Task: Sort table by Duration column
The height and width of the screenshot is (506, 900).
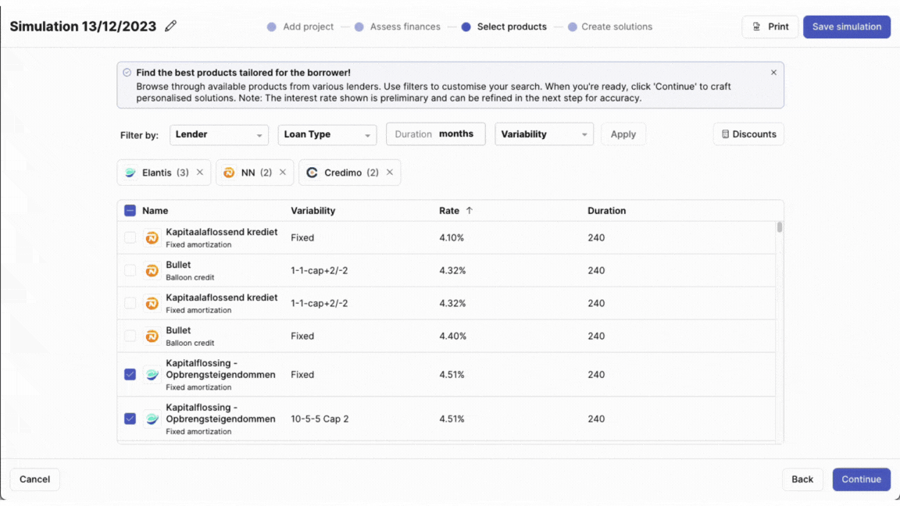Action: click(607, 211)
